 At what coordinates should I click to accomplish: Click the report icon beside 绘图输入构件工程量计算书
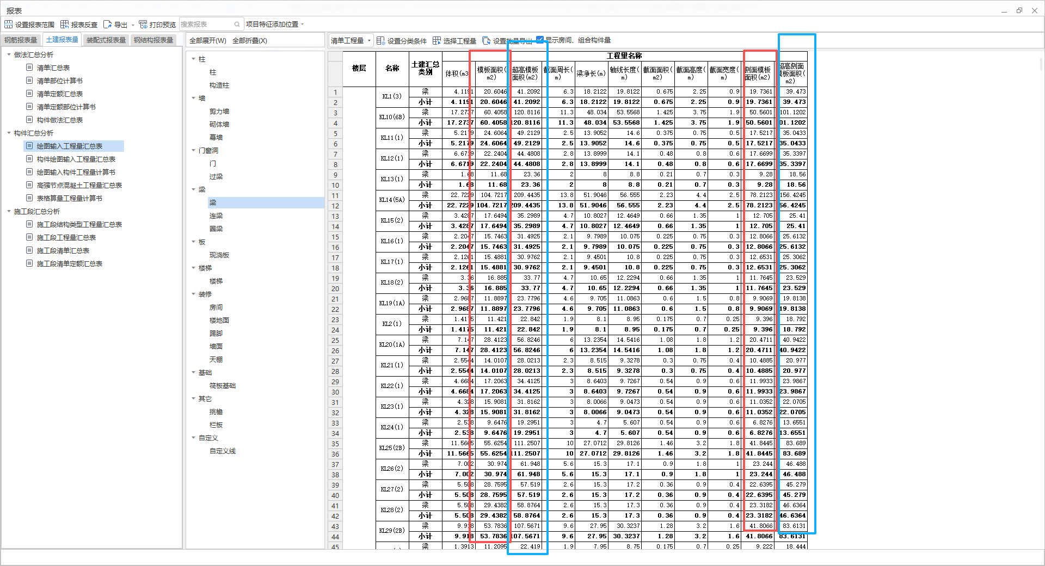(29, 172)
